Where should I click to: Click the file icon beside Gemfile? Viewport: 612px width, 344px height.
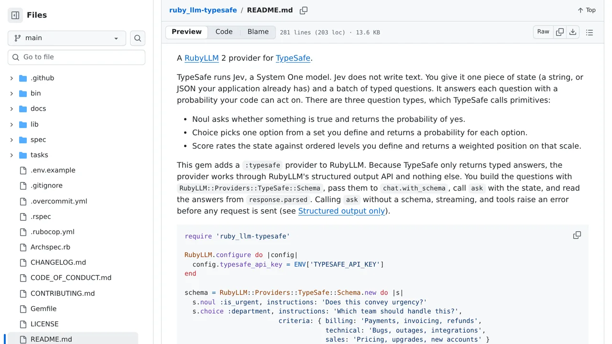(23, 309)
